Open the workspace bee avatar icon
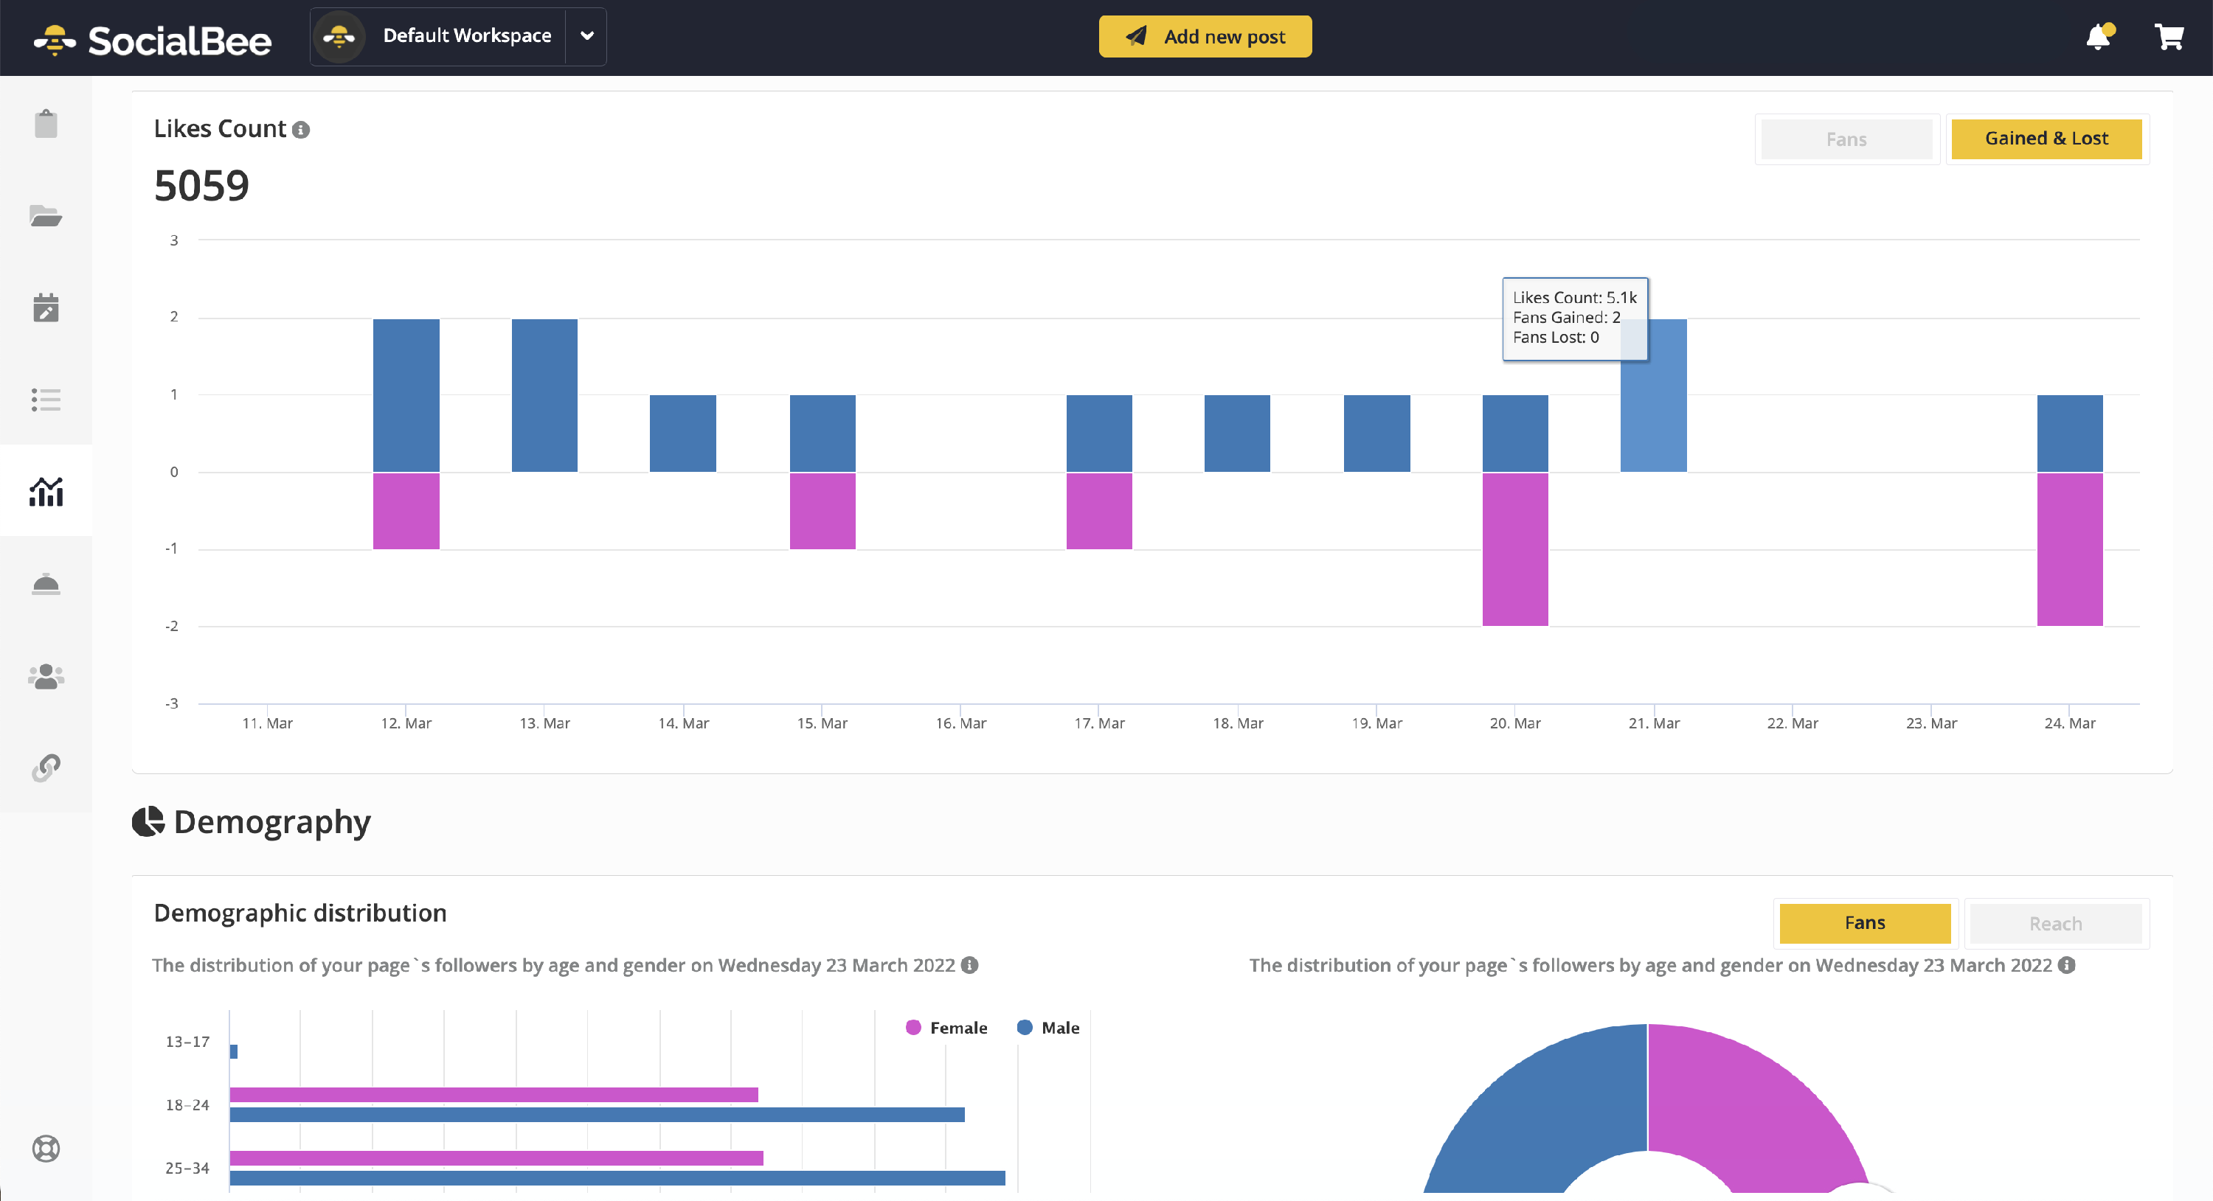The height and width of the screenshot is (1201, 2213). pyautogui.click(x=339, y=36)
